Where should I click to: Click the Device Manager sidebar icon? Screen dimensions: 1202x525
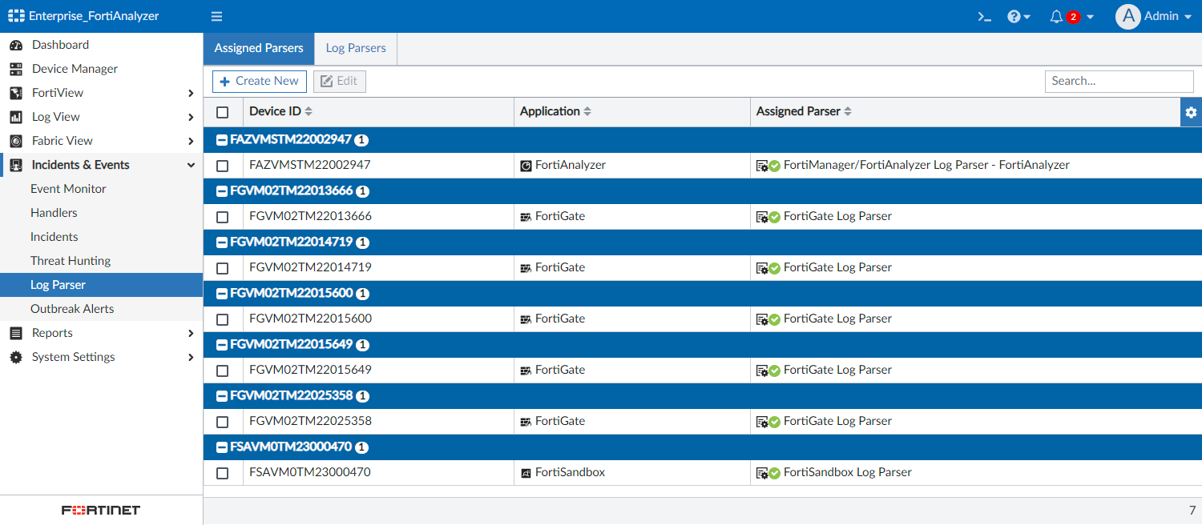pyautogui.click(x=16, y=69)
